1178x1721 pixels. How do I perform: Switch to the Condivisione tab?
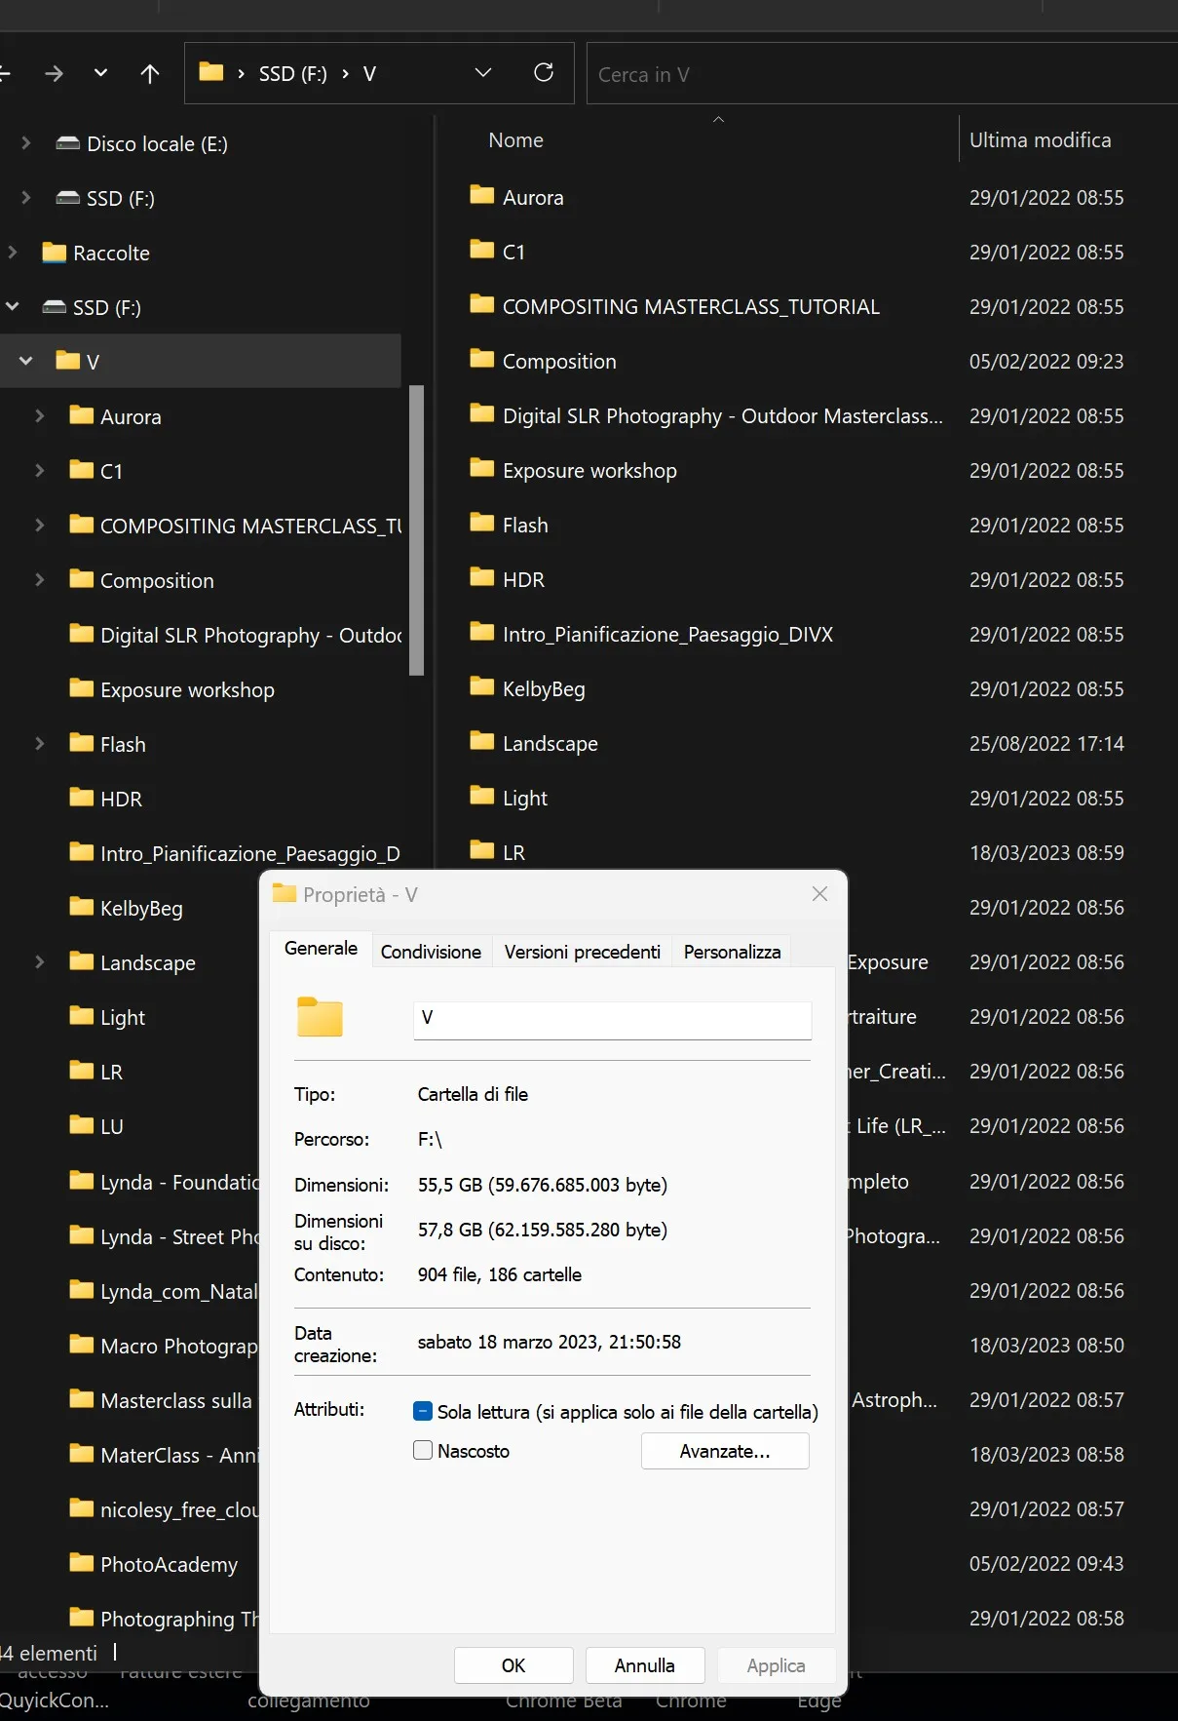pyautogui.click(x=431, y=952)
